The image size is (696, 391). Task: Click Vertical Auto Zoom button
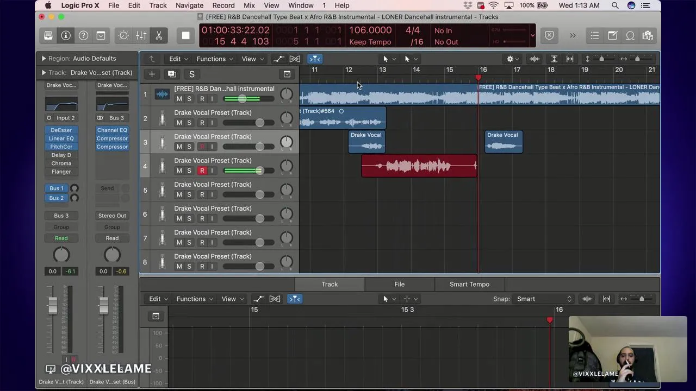click(554, 59)
